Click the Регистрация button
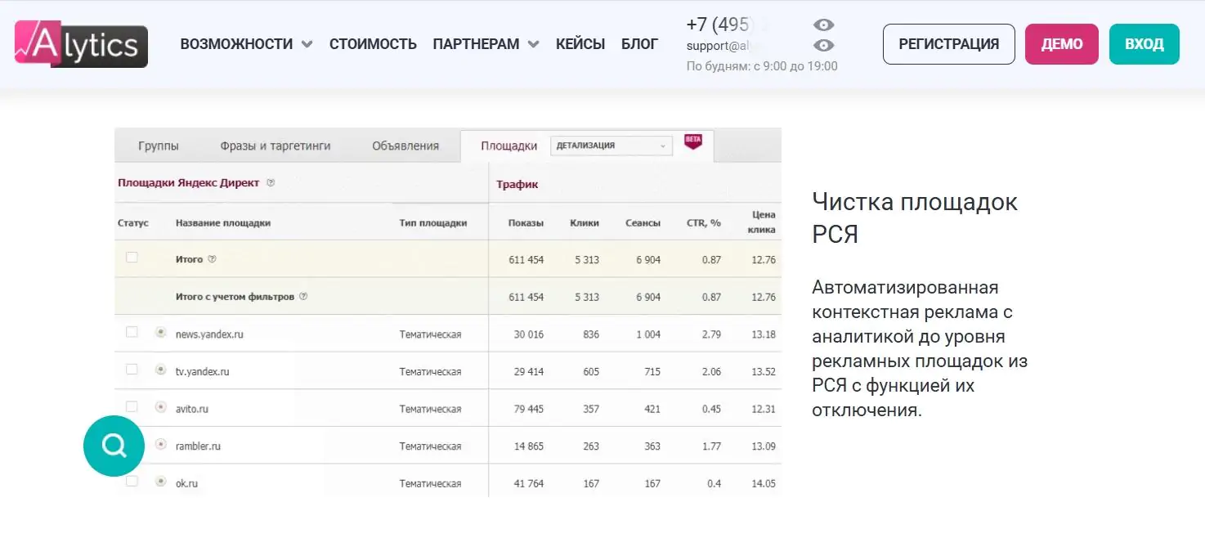The image size is (1205, 556). [949, 44]
